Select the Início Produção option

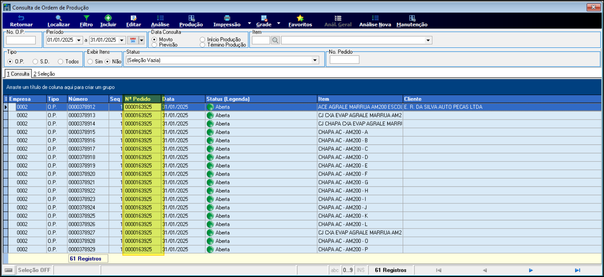point(202,39)
